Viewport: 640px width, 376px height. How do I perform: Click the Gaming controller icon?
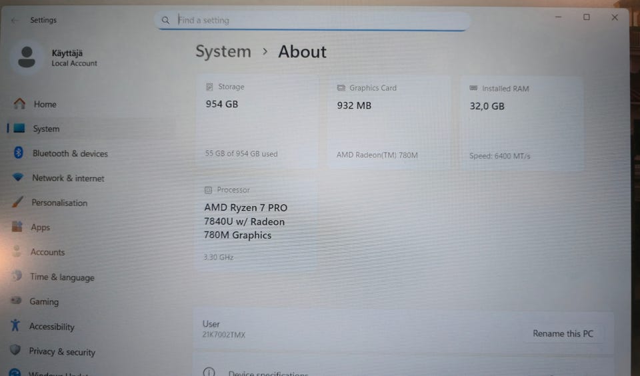point(16,301)
